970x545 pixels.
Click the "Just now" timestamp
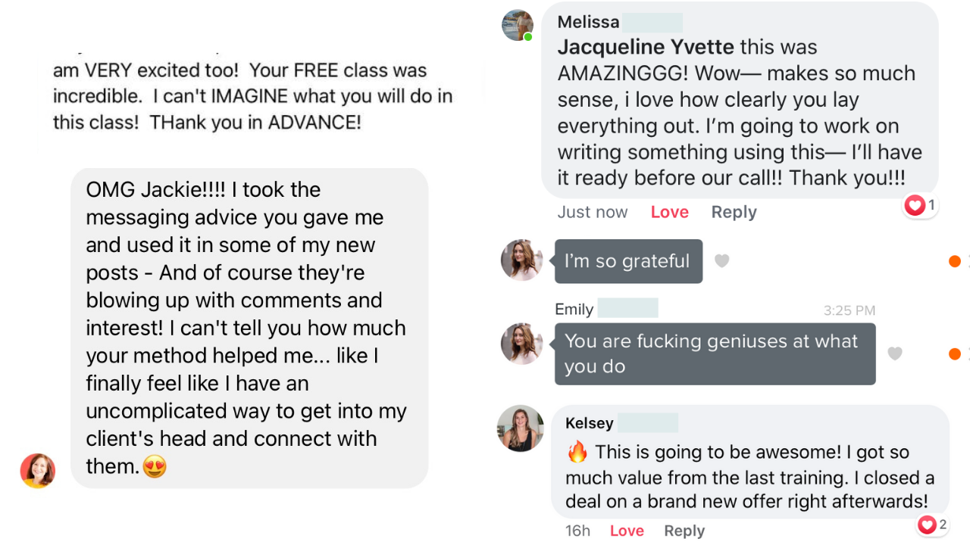click(x=593, y=213)
